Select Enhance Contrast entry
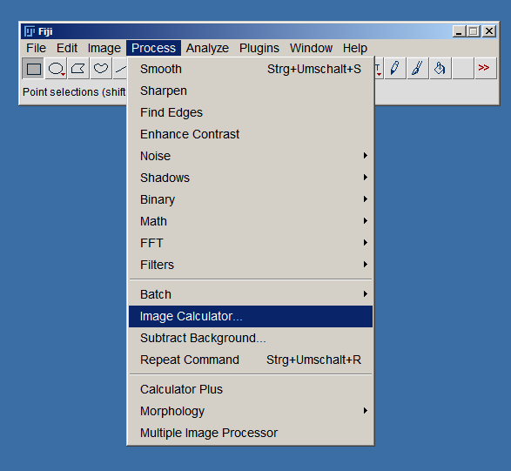 click(251, 134)
